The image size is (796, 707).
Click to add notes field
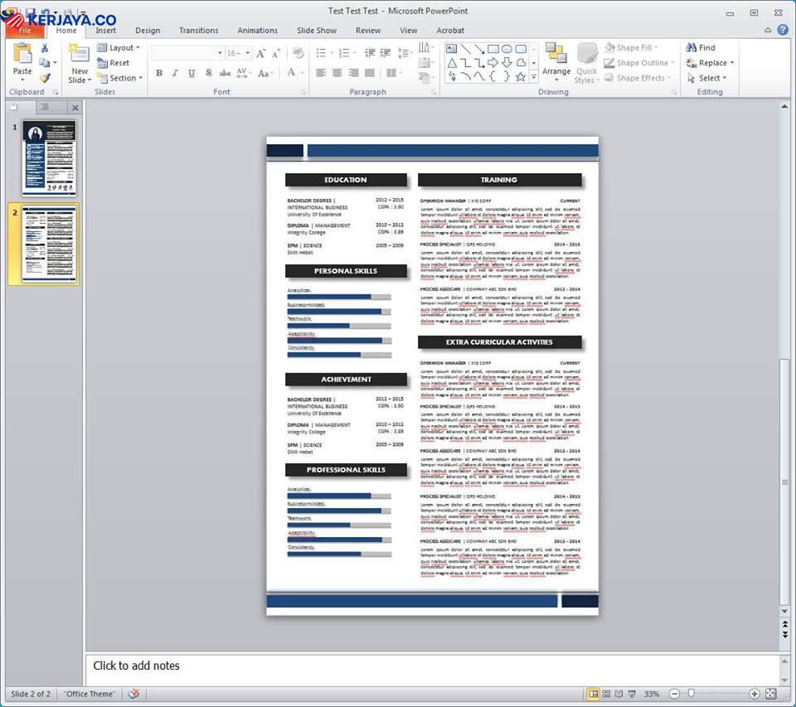pyautogui.click(x=433, y=670)
